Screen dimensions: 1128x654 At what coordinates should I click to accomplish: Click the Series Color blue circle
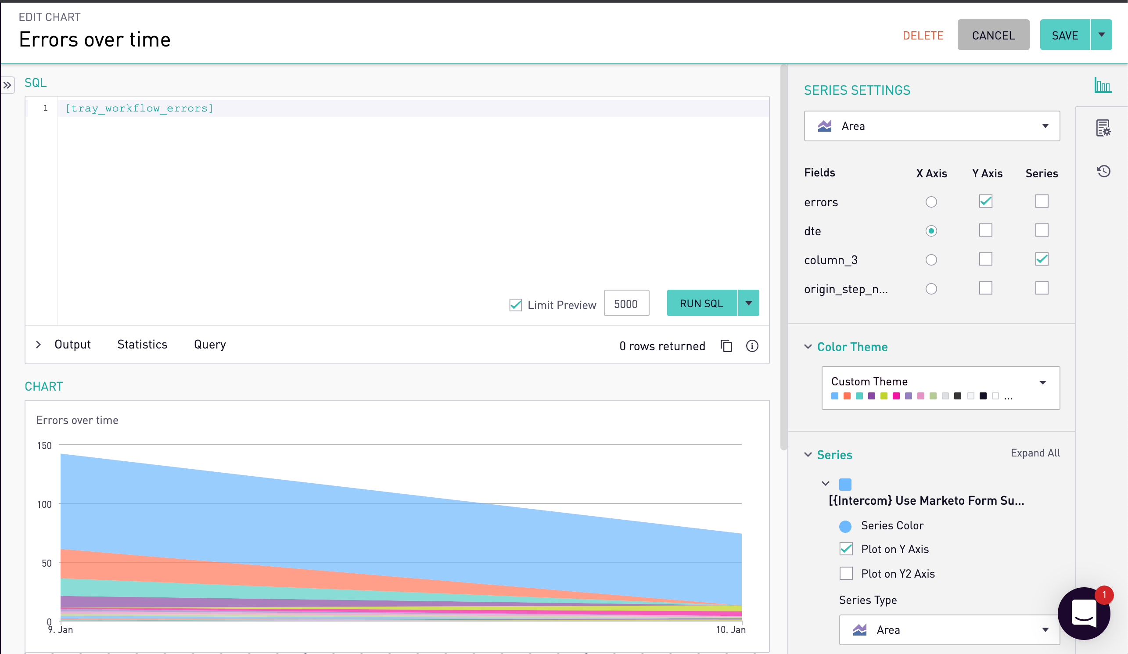[845, 526]
